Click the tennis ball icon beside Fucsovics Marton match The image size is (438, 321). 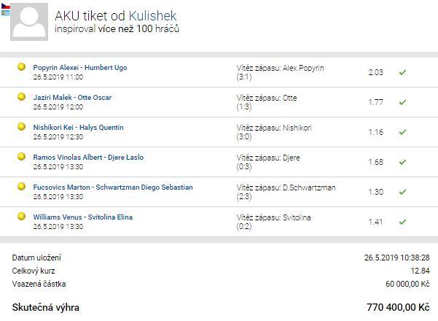(x=22, y=187)
